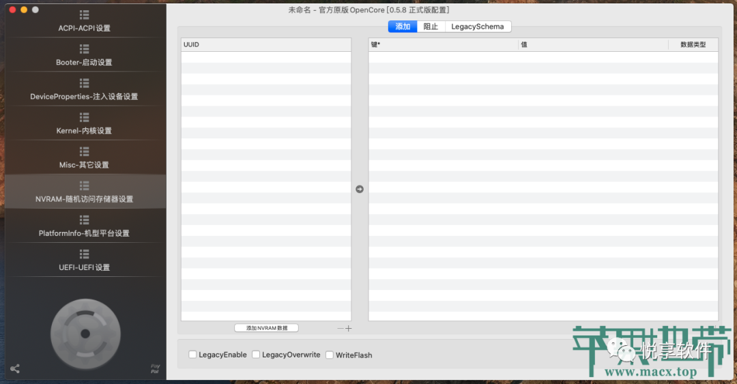The width and height of the screenshot is (737, 384).
Task: Click the 键* column header
Action: 444,44
